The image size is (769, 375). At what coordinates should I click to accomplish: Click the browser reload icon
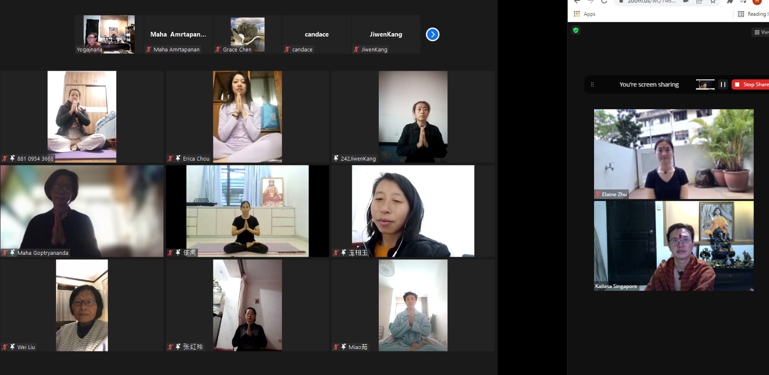click(604, 1)
